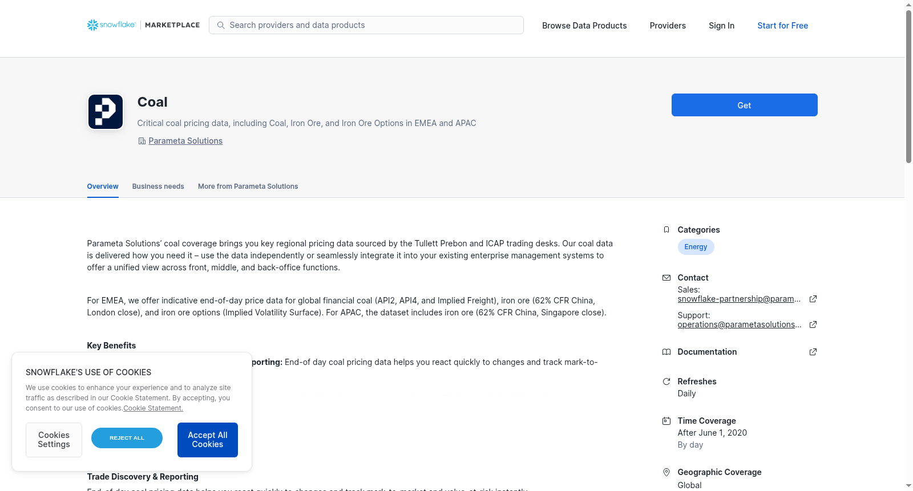Open Browse Data Products
913x491 pixels.
(584, 26)
